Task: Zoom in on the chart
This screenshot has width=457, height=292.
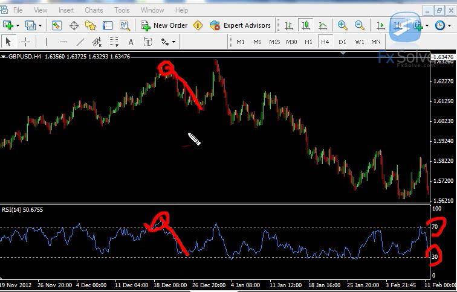Action: (x=343, y=25)
